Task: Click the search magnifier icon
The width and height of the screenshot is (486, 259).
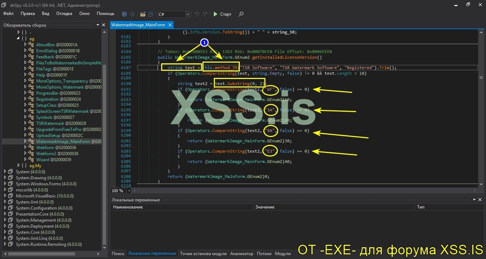Action: (x=241, y=14)
